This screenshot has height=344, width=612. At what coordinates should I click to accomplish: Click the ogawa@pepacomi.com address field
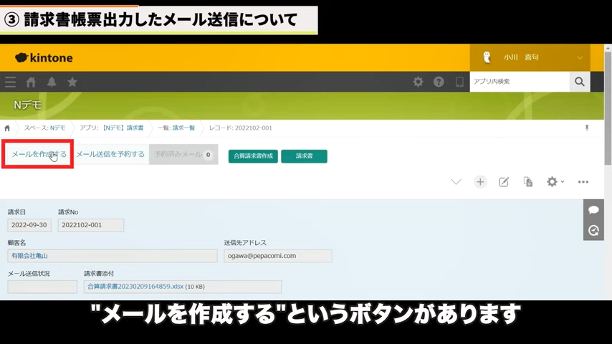(x=278, y=256)
